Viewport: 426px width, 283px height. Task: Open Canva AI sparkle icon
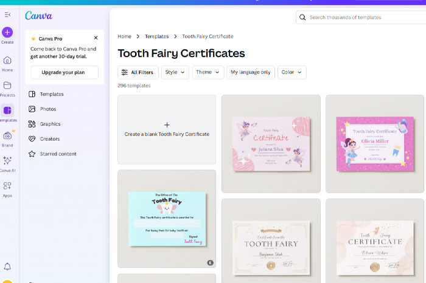[7, 161]
